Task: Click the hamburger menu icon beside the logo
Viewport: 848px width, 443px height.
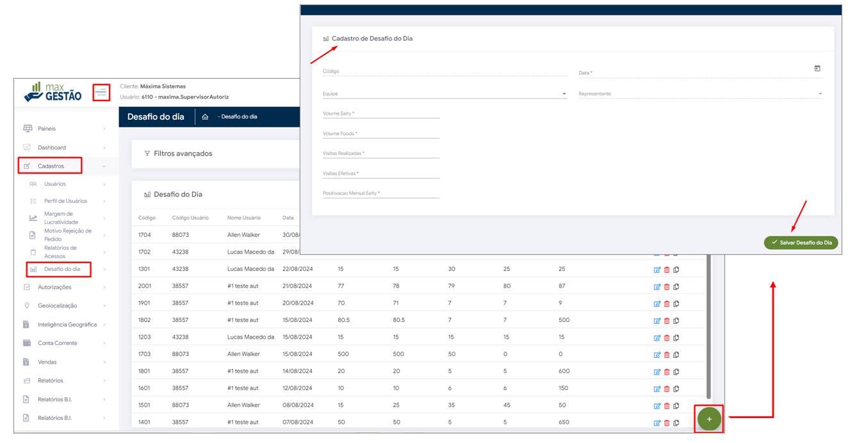Action: 101,93
